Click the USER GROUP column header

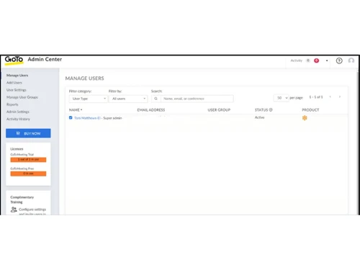(219, 109)
